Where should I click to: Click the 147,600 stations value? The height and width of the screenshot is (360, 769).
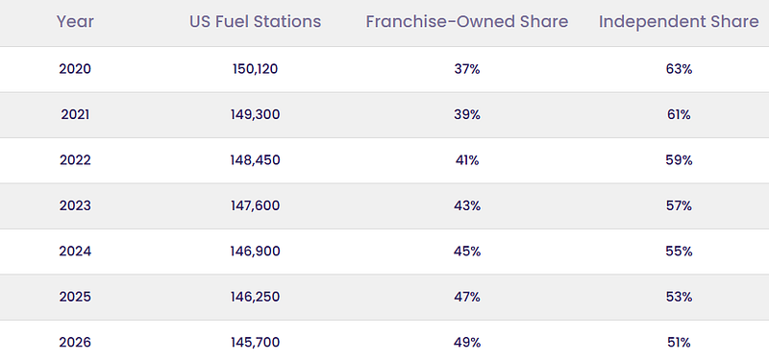(x=255, y=205)
